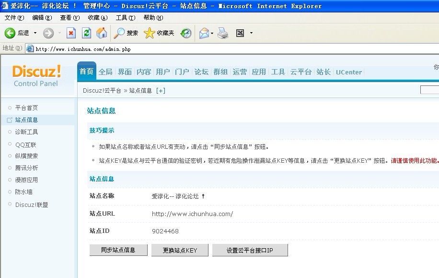Switch to the 群组 tab
The image size is (439, 278).
[220, 72]
